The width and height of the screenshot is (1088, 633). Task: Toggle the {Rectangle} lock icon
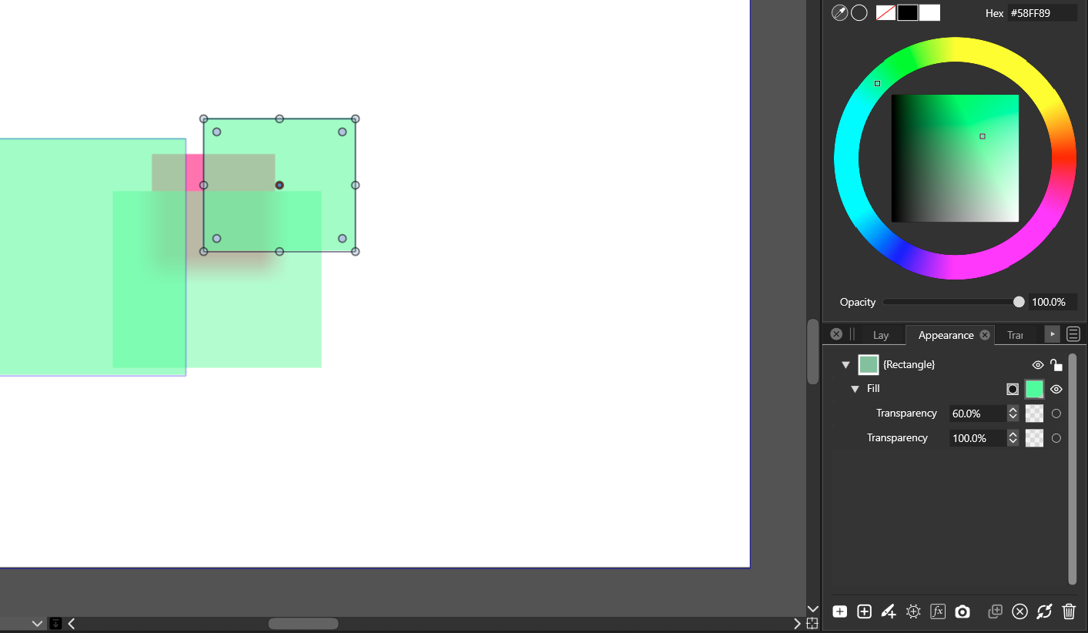(x=1056, y=365)
